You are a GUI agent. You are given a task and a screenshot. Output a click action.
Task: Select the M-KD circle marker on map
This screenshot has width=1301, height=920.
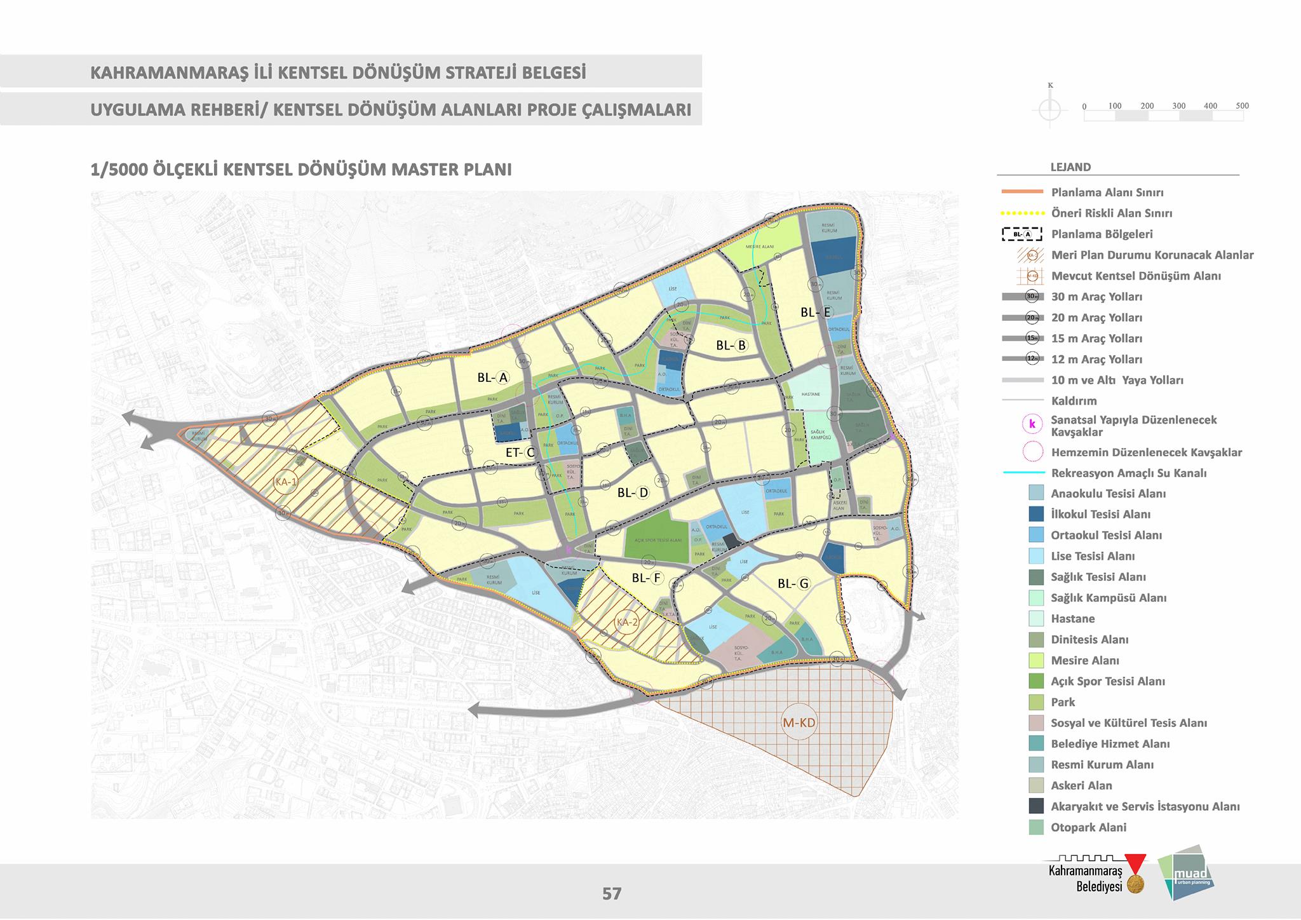coord(799,722)
